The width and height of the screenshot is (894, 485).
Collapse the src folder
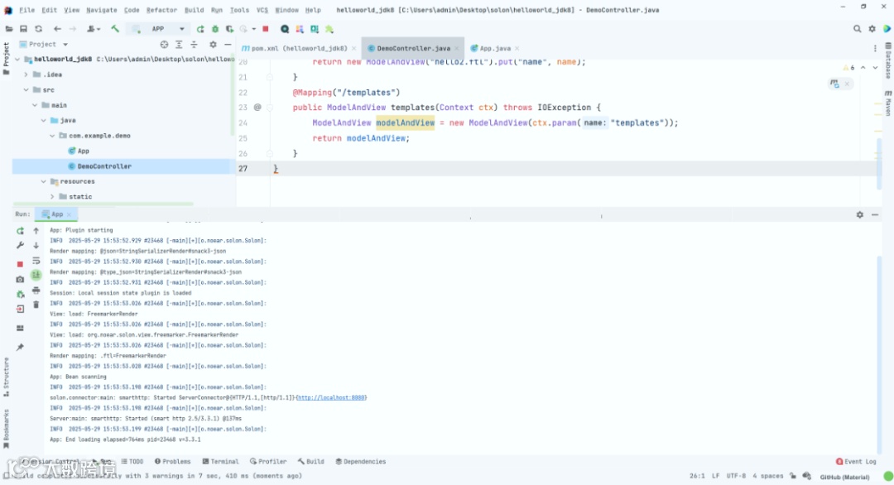click(26, 90)
